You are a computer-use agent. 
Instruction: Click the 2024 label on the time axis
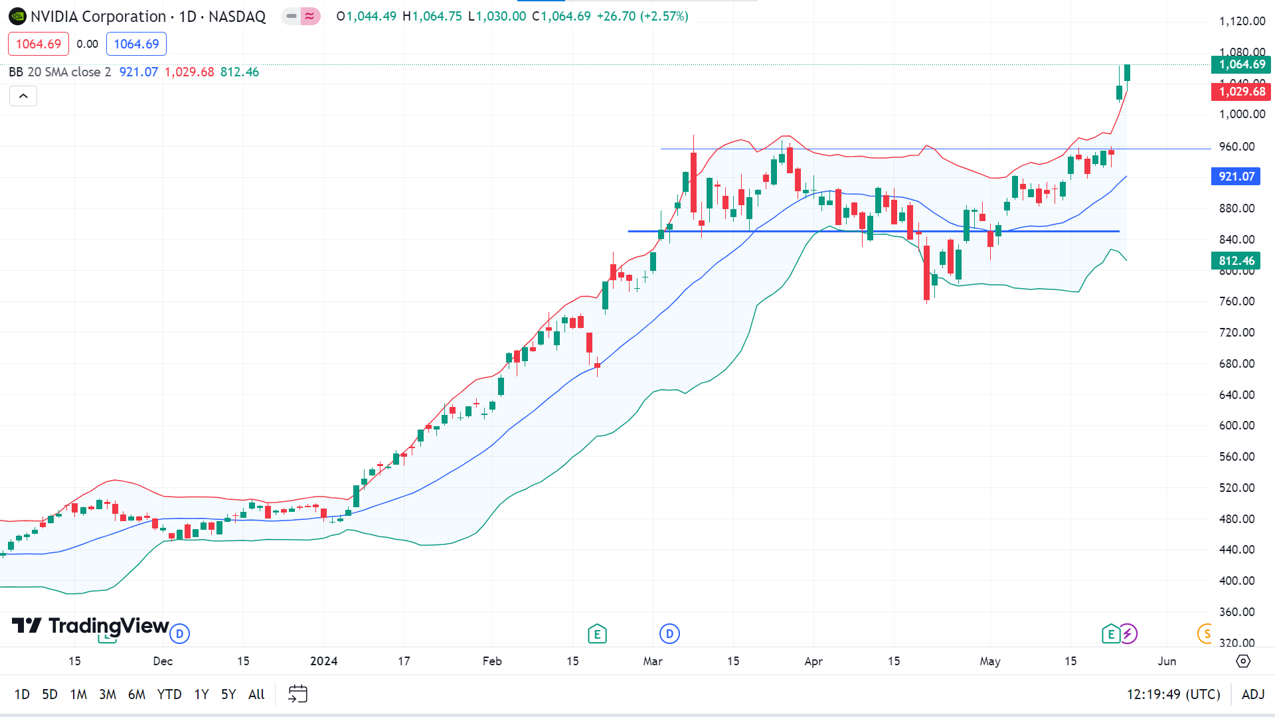(324, 661)
